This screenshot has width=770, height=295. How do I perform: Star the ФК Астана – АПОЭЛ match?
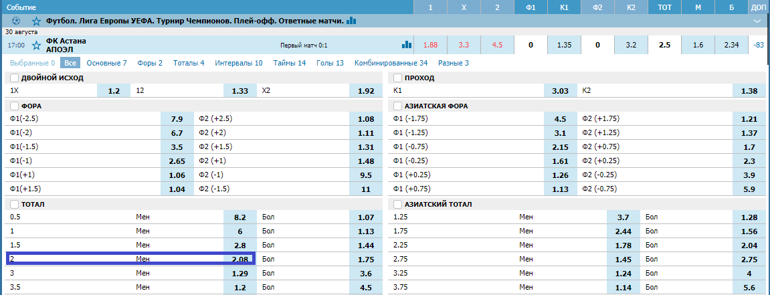coord(36,45)
